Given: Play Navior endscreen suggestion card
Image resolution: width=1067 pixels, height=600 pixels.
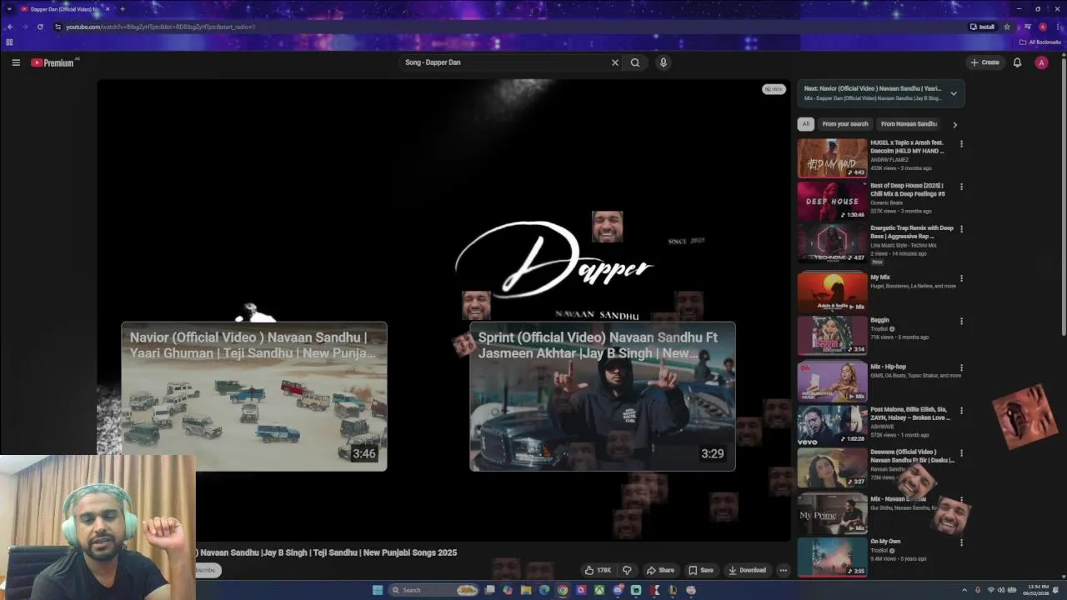Looking at the screenshot, I should (254, 397).
